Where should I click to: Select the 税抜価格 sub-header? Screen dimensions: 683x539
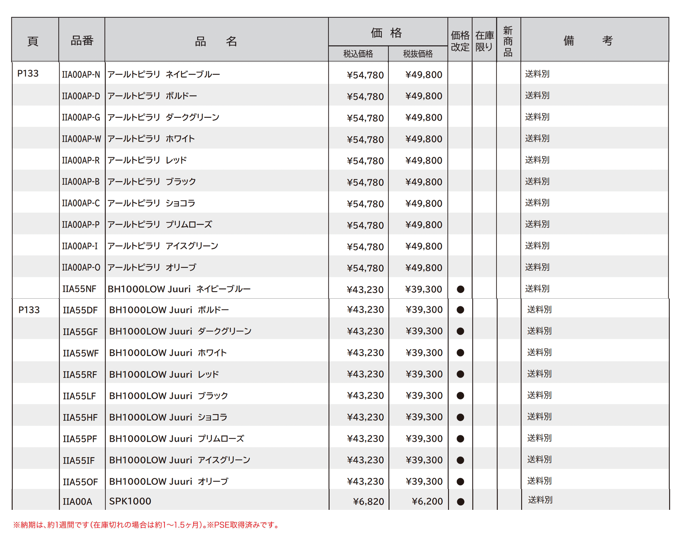[418, 54]
